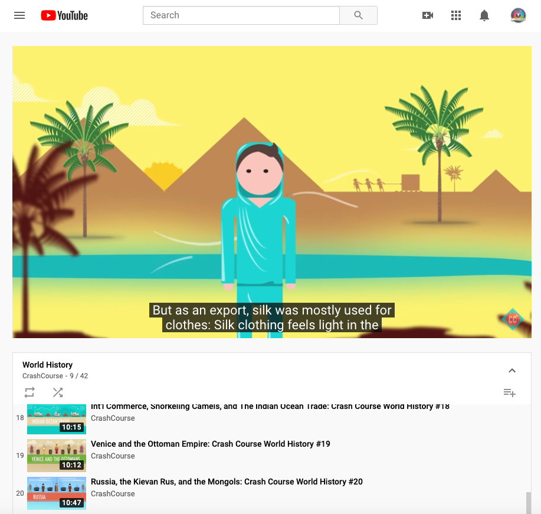Click the YouTube home logo

tap(64, 15)
